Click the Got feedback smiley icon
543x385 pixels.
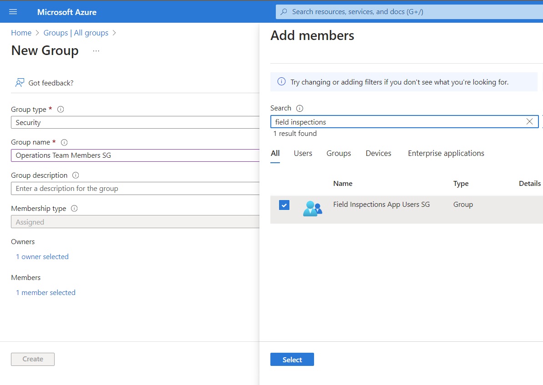tap(19, 82)
